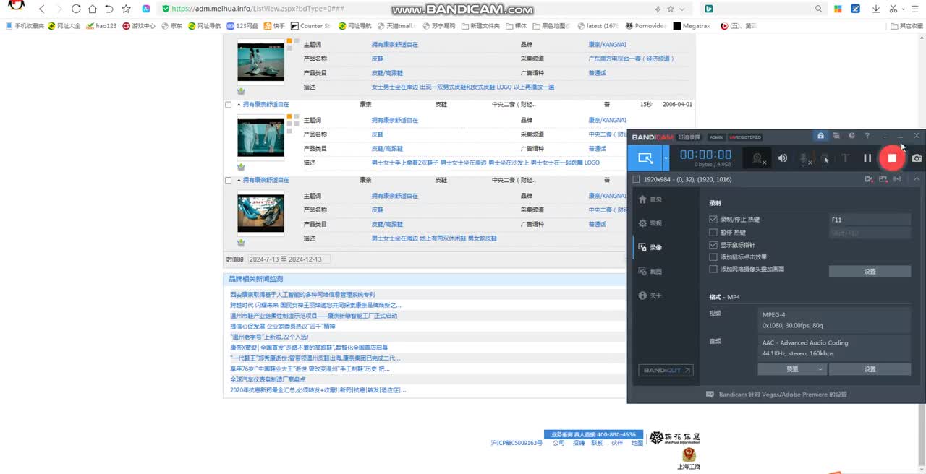This screenshot has width=926, height=474.
Task: Click the BANDICUT button
Action: point(667,371)
